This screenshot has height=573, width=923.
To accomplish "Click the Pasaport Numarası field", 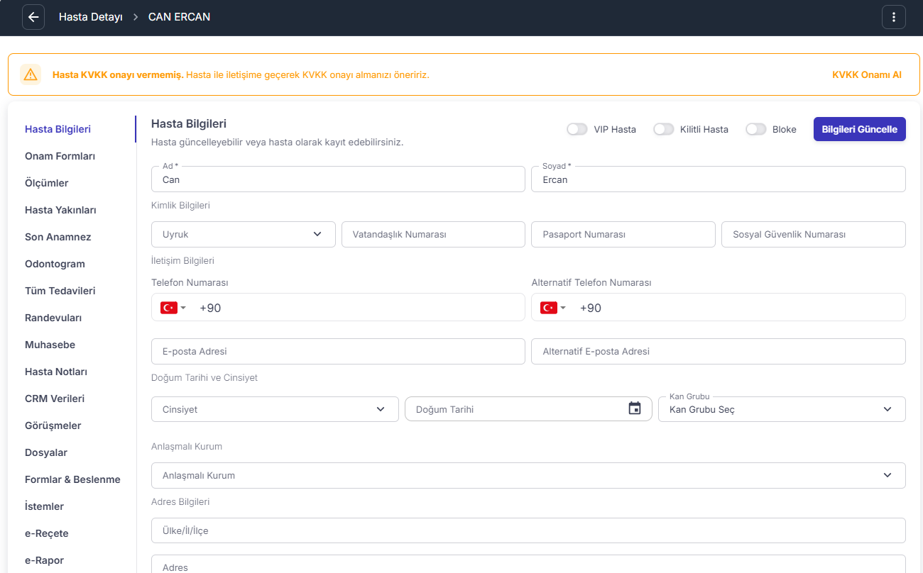I will click(623, 234).
